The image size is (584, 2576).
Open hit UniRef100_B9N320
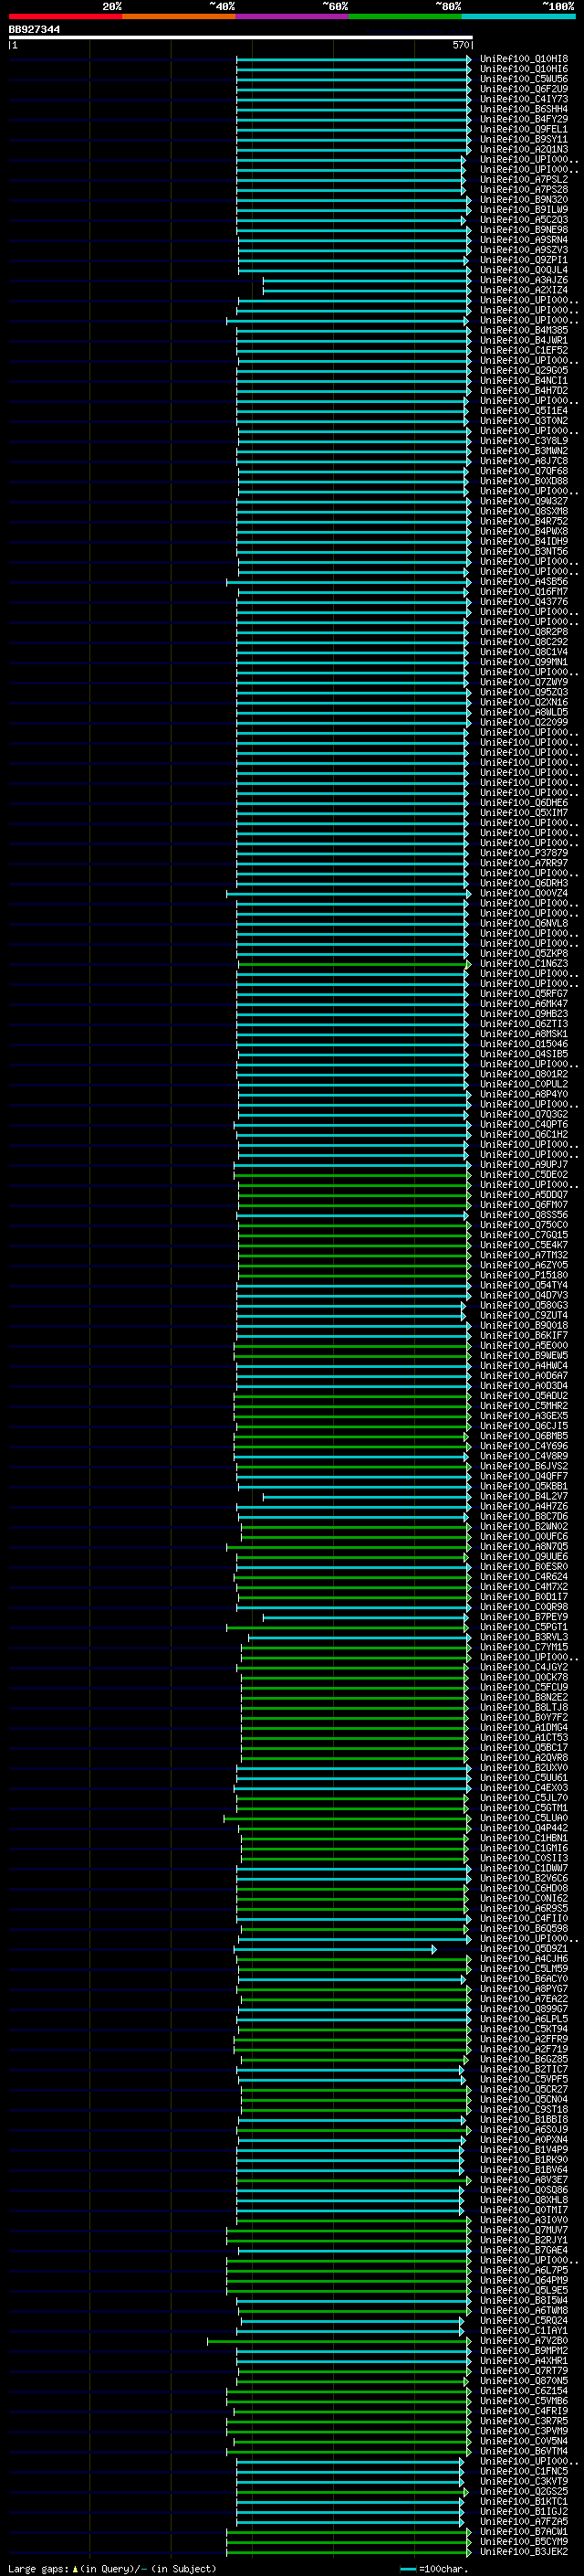pyautogui.click(x=524, y=199)
